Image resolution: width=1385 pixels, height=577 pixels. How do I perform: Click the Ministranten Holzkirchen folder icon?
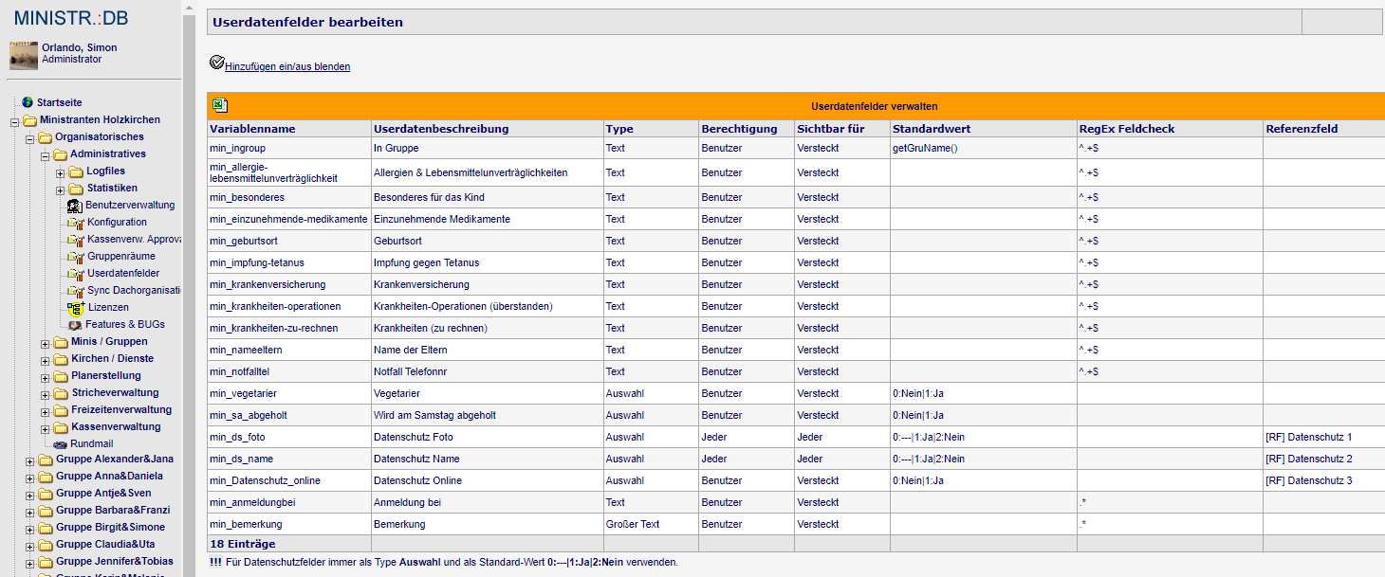[29, 120]
